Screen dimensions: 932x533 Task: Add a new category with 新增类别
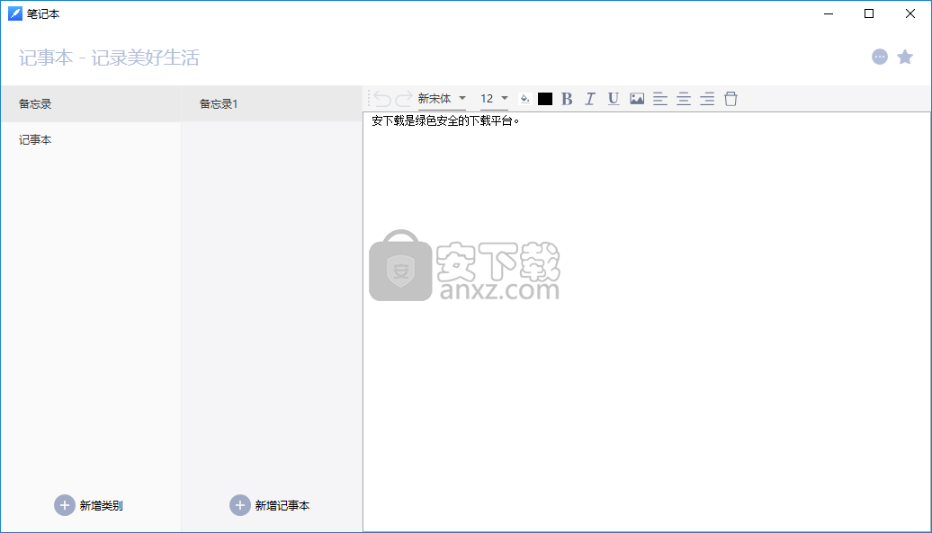(x=89, y=506)
